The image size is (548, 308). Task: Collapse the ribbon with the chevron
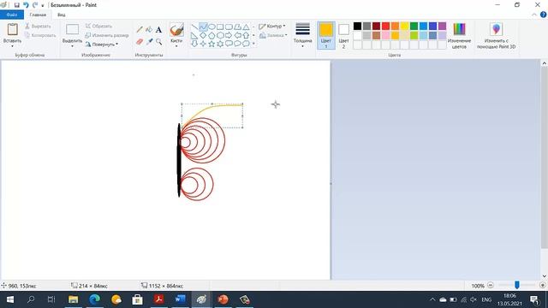[534, 15]
